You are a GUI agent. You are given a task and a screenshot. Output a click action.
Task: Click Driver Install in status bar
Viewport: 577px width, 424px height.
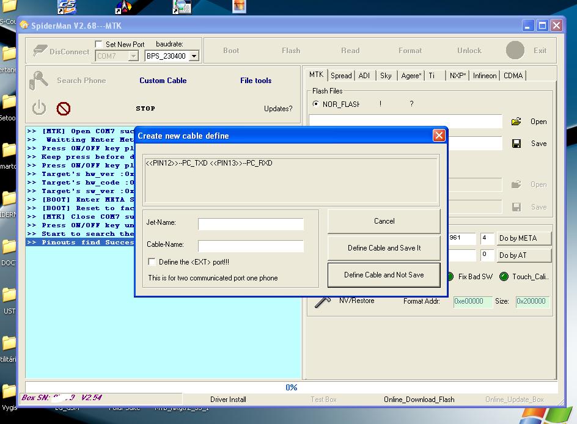pyautogui.click(x=228, y=400)
